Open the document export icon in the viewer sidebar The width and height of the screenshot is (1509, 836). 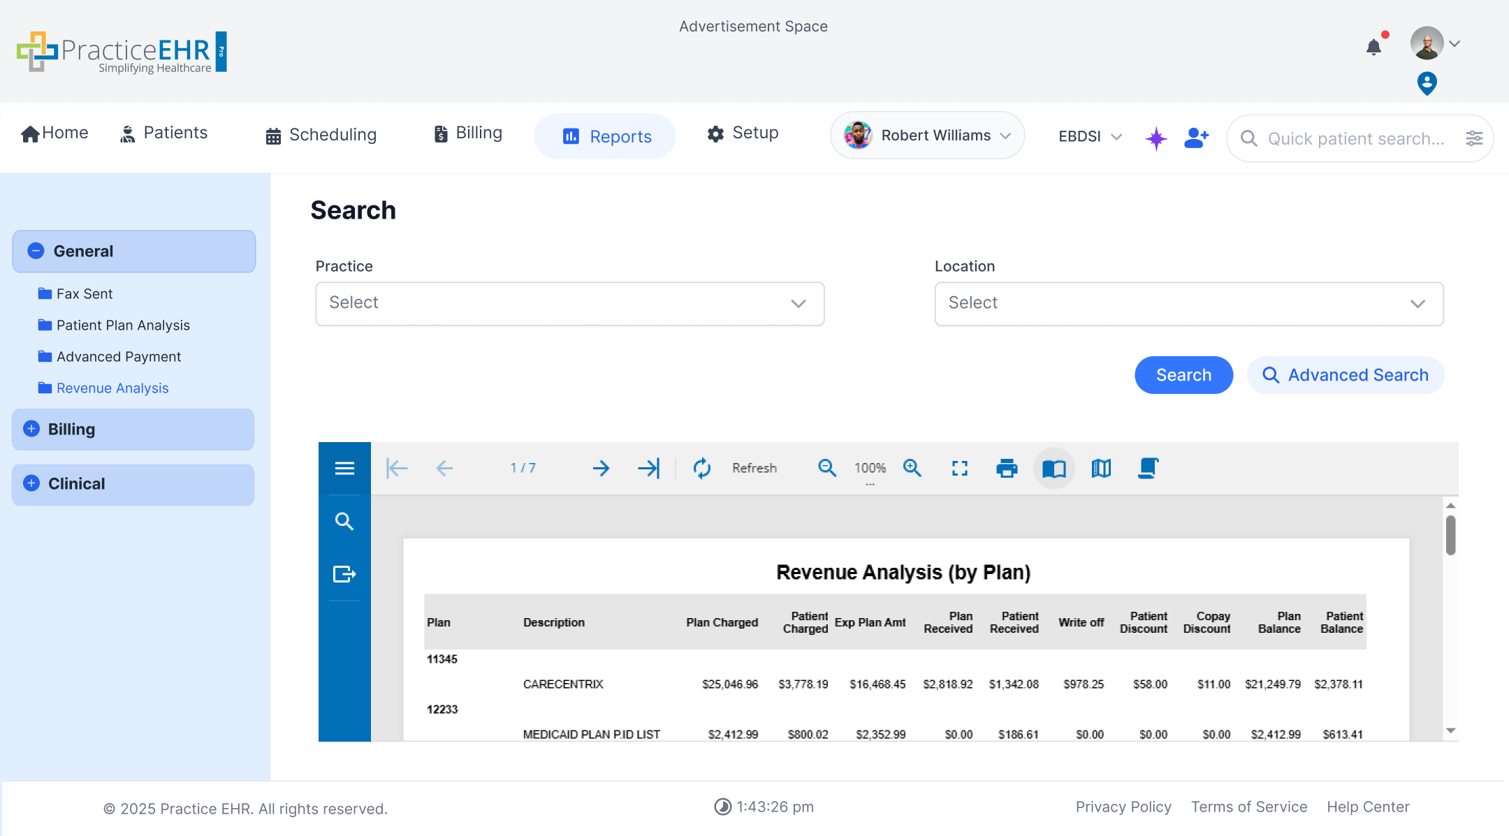click(344, 574)
